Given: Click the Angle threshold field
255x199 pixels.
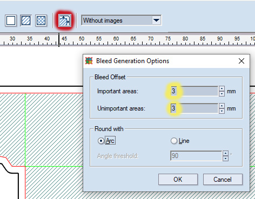Looking at the screenshot, I should 196,156.
